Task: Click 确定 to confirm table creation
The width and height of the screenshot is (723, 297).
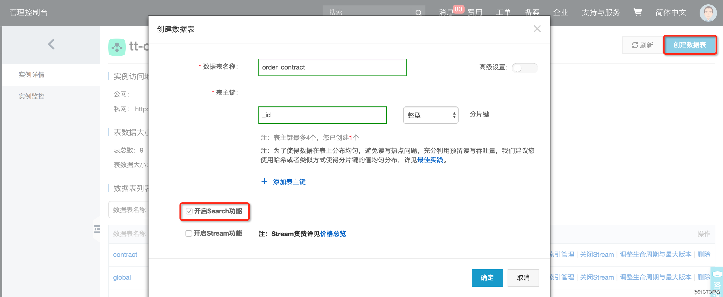Action: [487, 277]
